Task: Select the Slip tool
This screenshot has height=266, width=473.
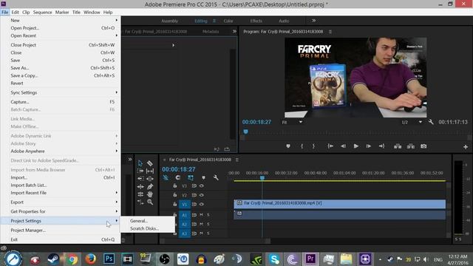Action: click(150, 171)
